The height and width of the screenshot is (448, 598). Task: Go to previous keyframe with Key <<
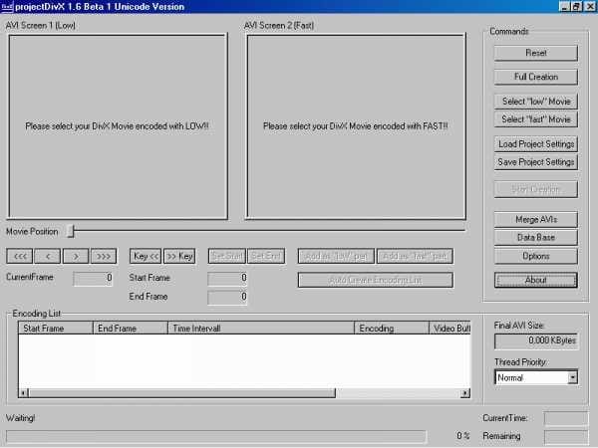pos(146,256)
